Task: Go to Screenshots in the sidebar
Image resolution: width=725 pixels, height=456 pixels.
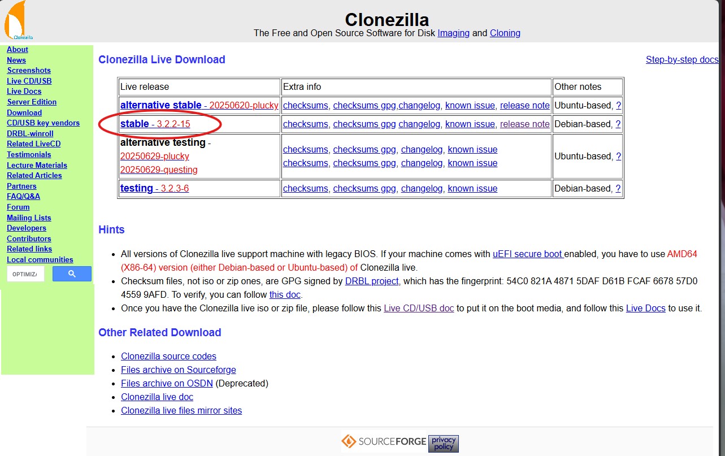Action: (29, 71)
